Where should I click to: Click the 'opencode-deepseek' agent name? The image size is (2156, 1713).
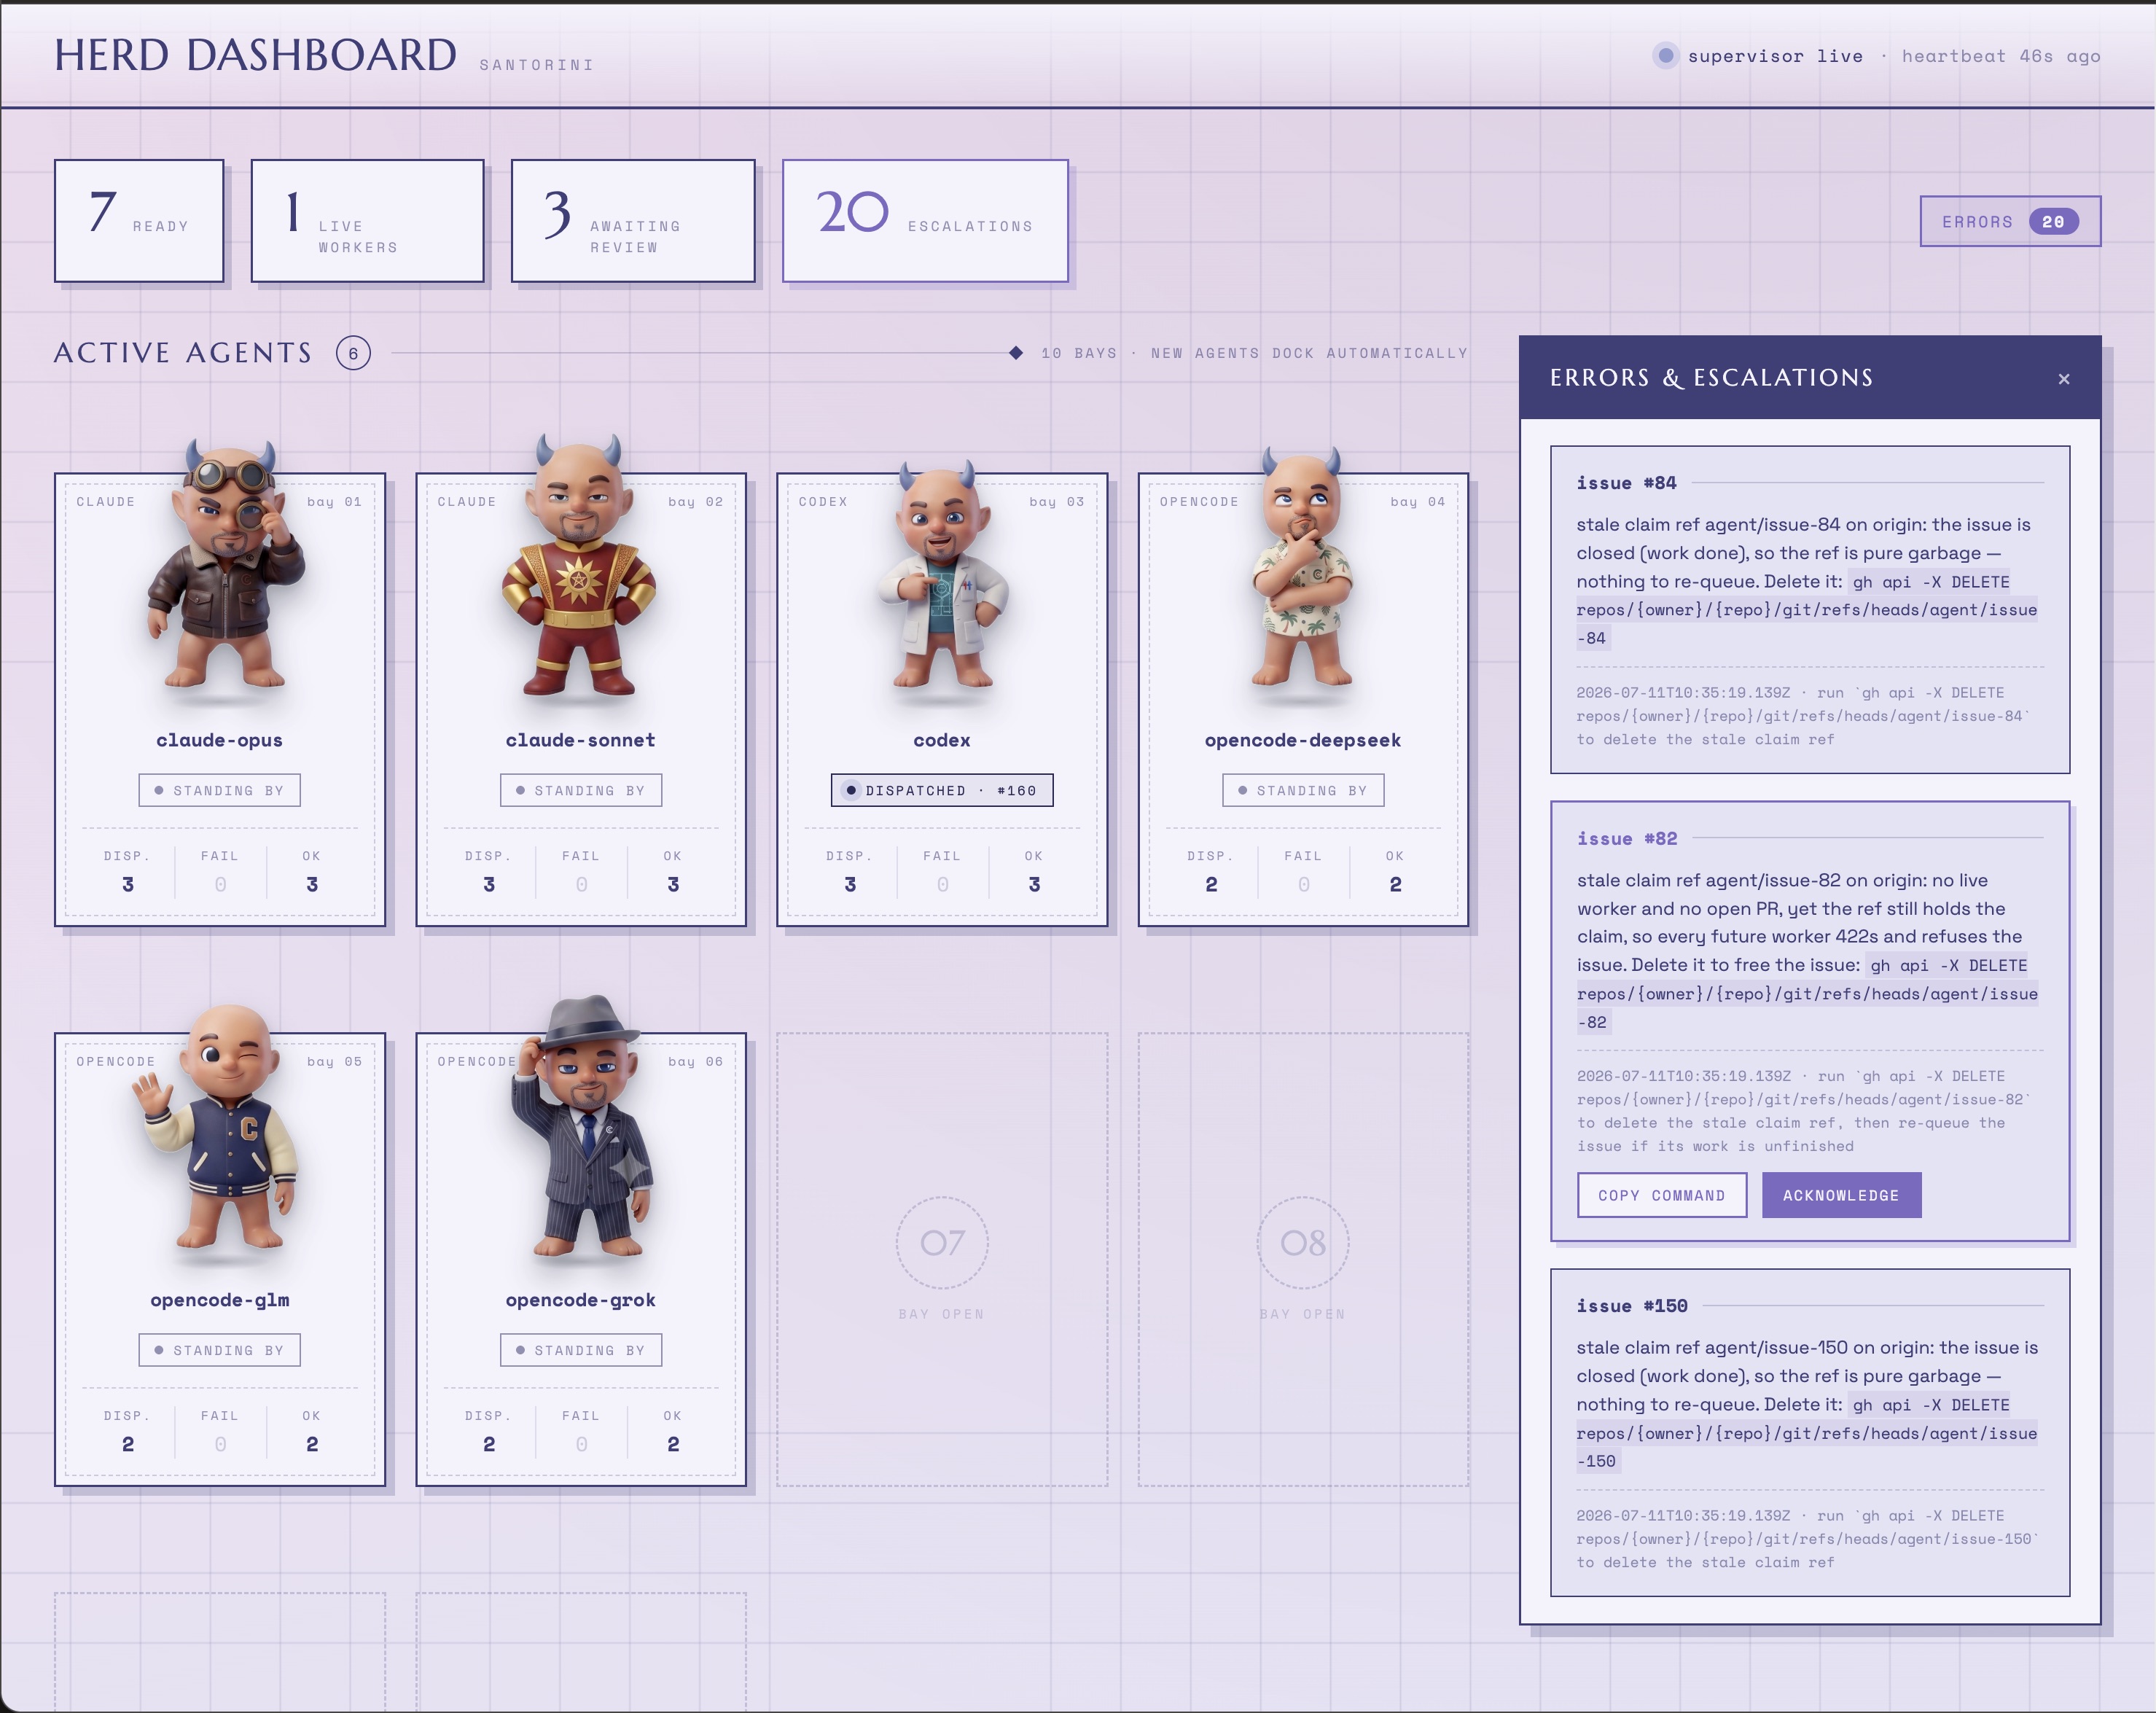click(x=1303, y=740)
